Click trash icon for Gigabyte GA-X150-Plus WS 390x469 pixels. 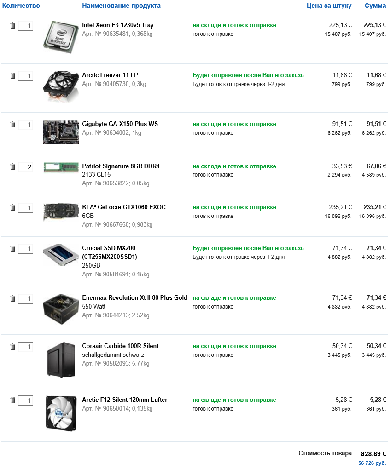[x=13, y=125]
